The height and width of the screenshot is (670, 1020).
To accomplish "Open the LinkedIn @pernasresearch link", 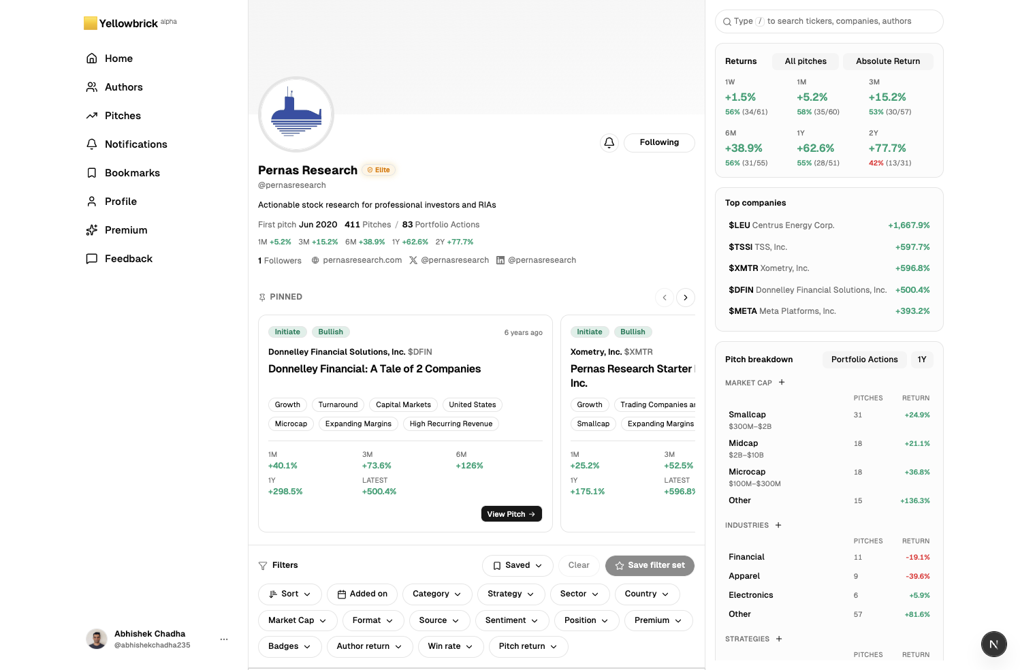I will (537, 260).
